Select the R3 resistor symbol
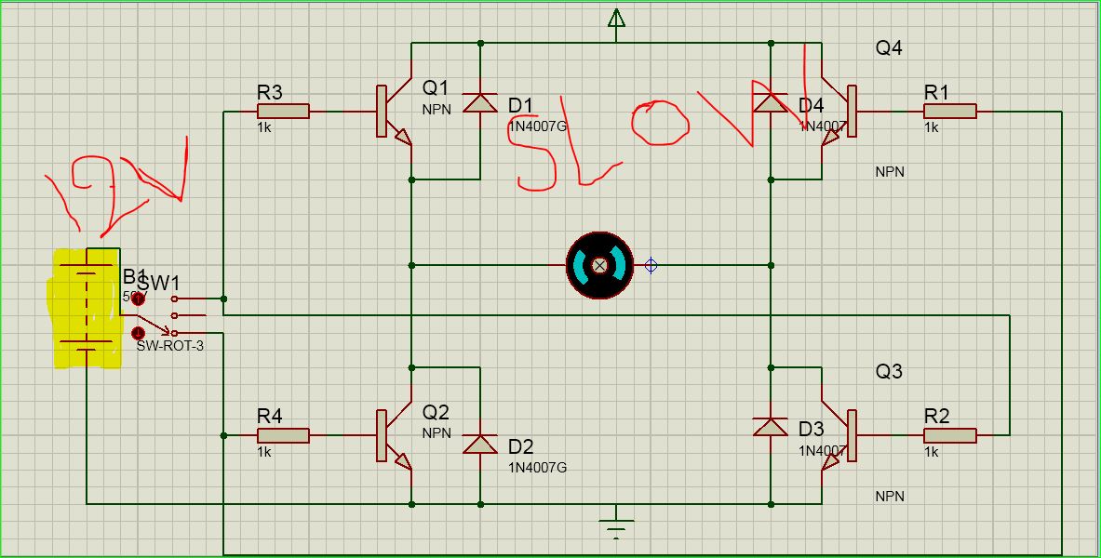 283,112
